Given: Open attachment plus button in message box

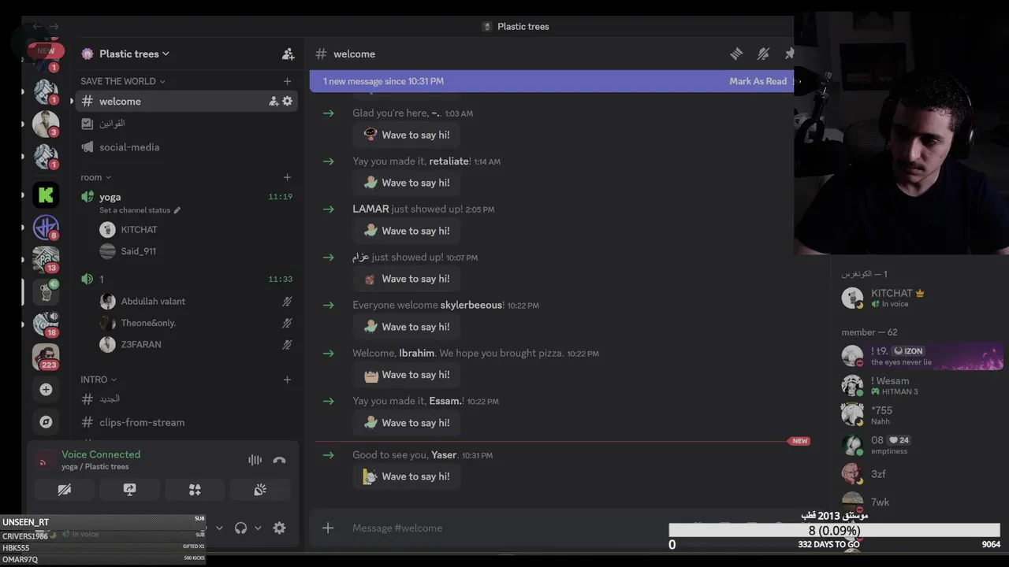Looking at the screenshot, I should (328, 528).
